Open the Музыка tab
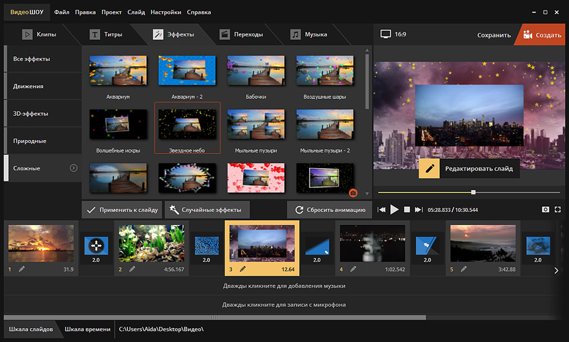The width and height of the screenshot is (569, 342). click(x=309, y=35)
